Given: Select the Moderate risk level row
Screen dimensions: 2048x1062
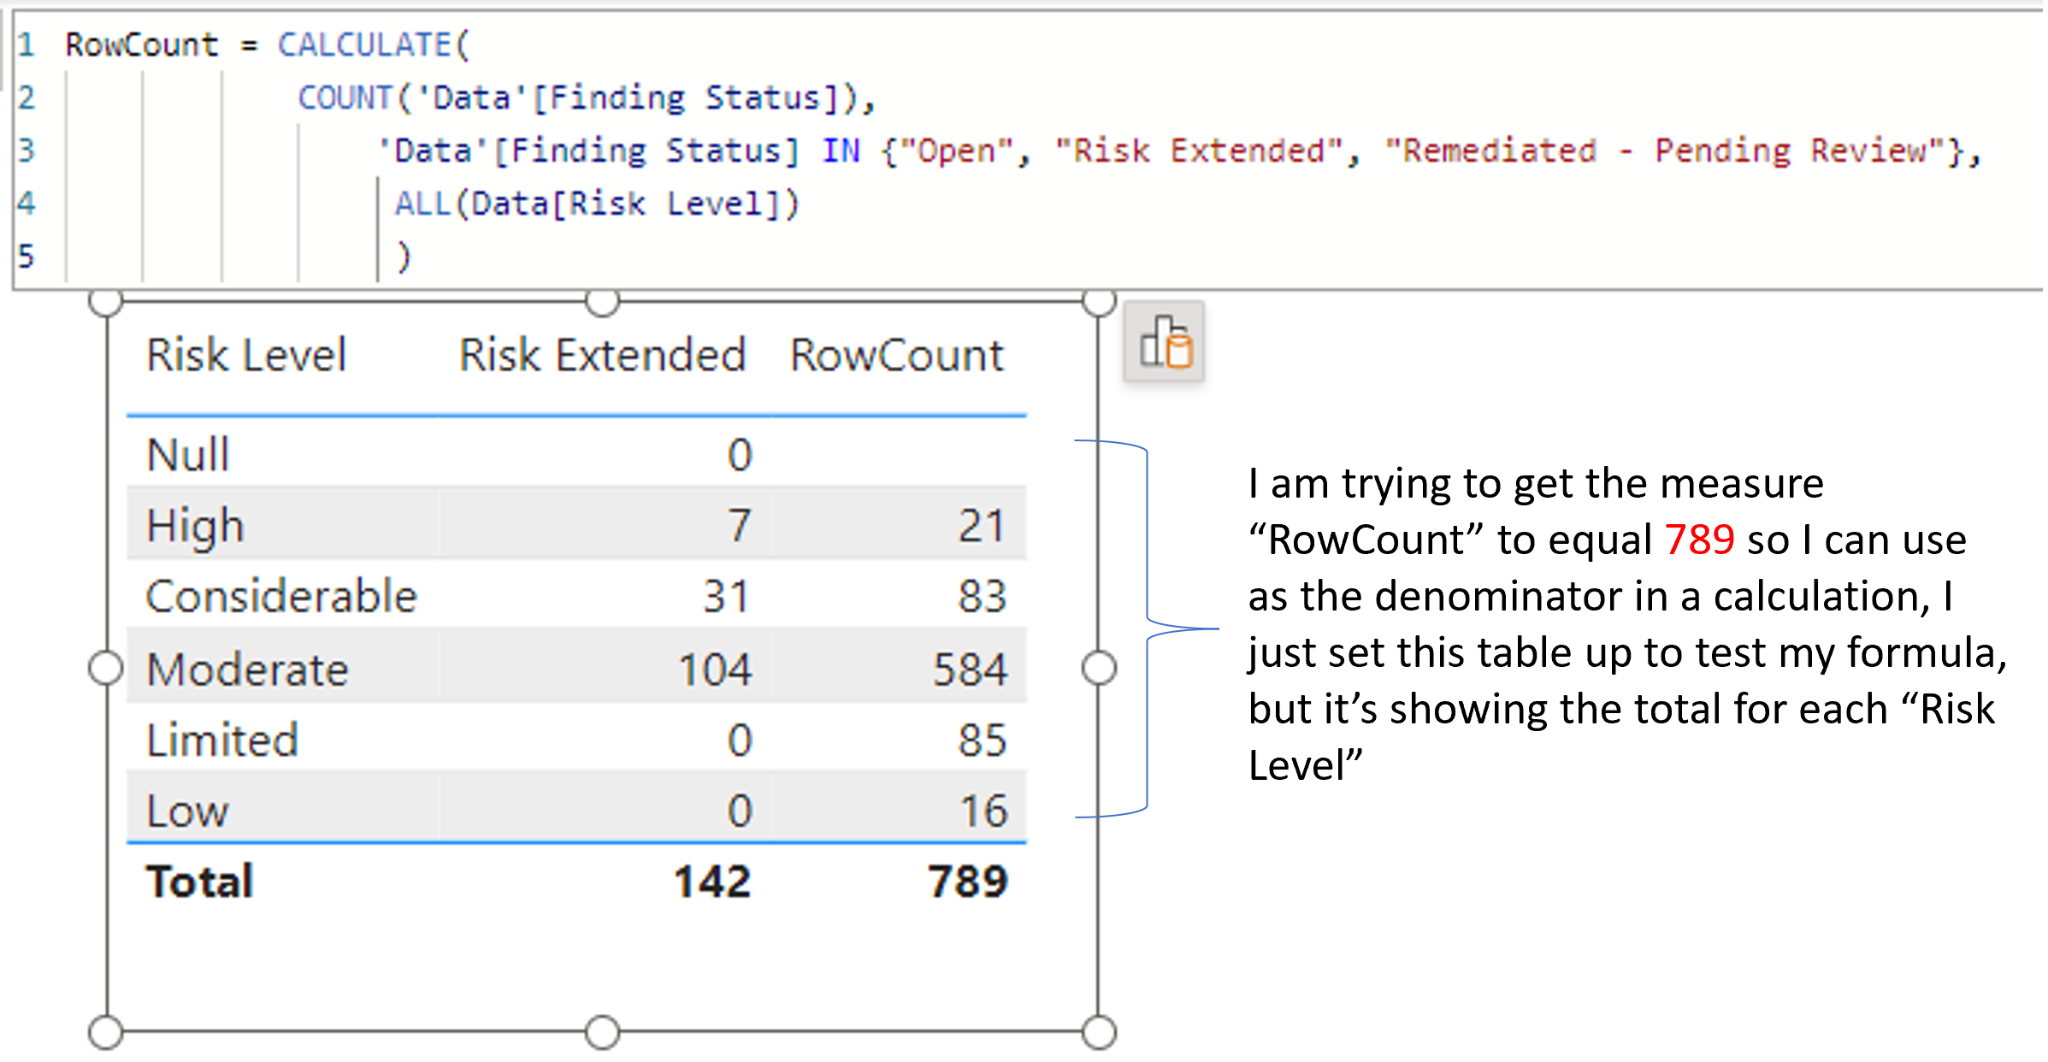Looking at the screenshot, I should click(576, 668).
